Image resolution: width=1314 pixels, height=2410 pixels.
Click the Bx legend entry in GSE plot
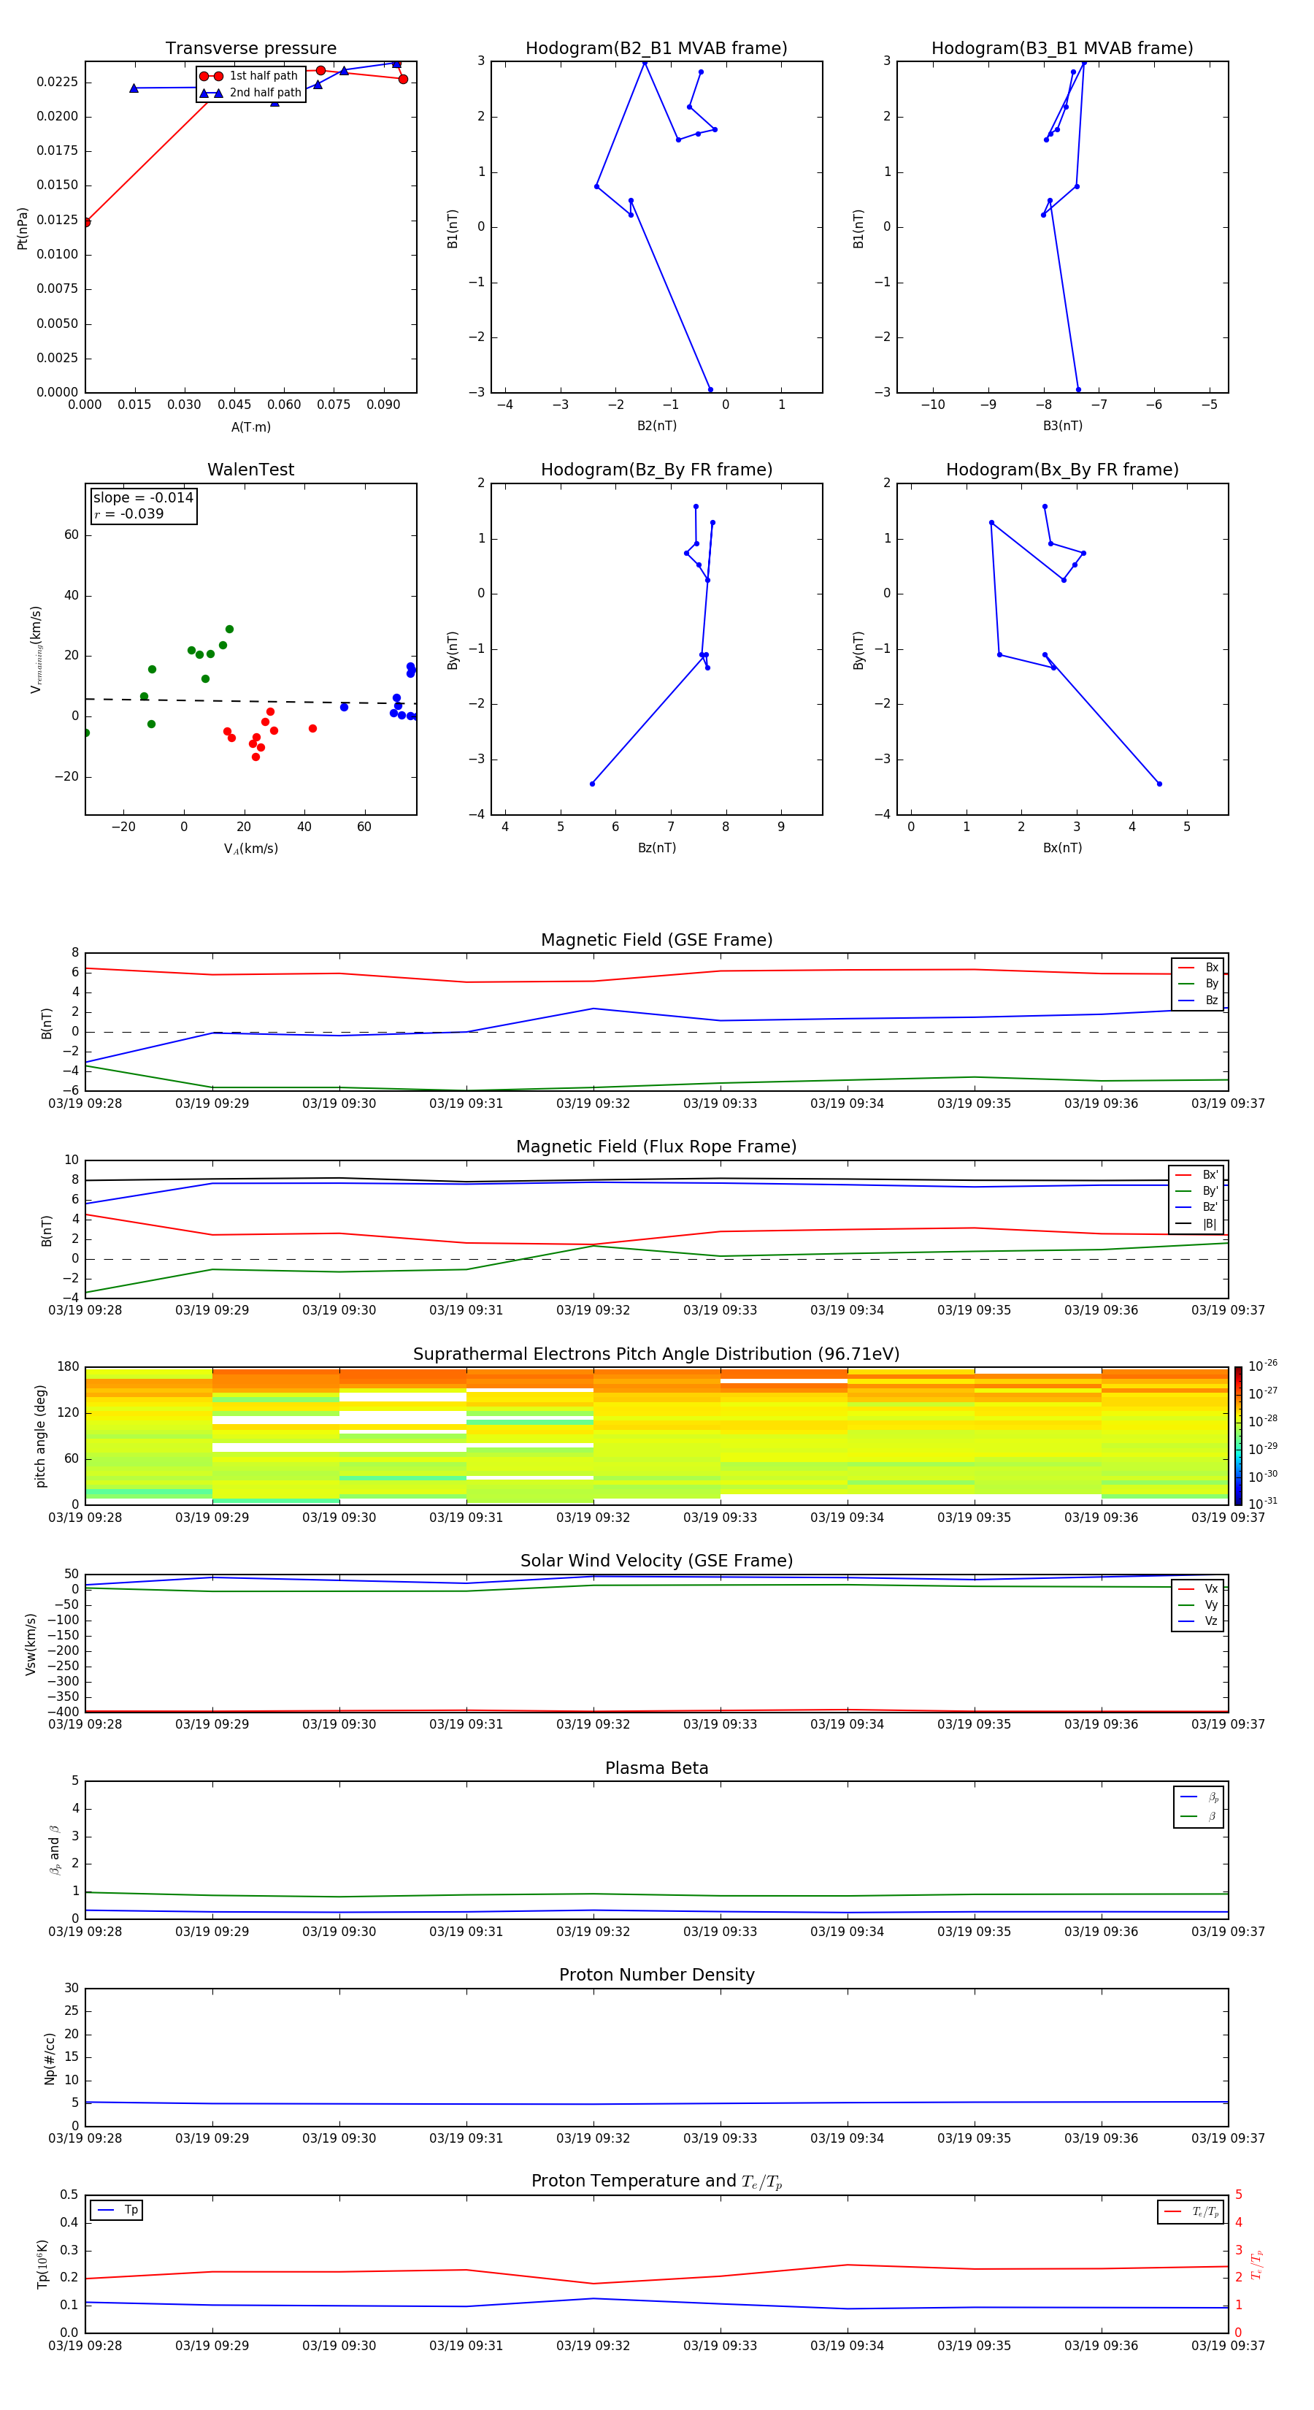coord(1198,968)
